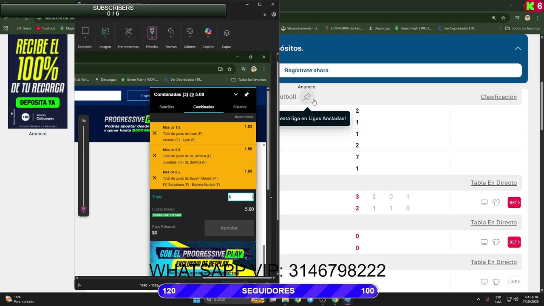The height and width of the screenshot is (306, 544).
Task: Open the Chrome apps grid icon
Action: pos(6,28)
